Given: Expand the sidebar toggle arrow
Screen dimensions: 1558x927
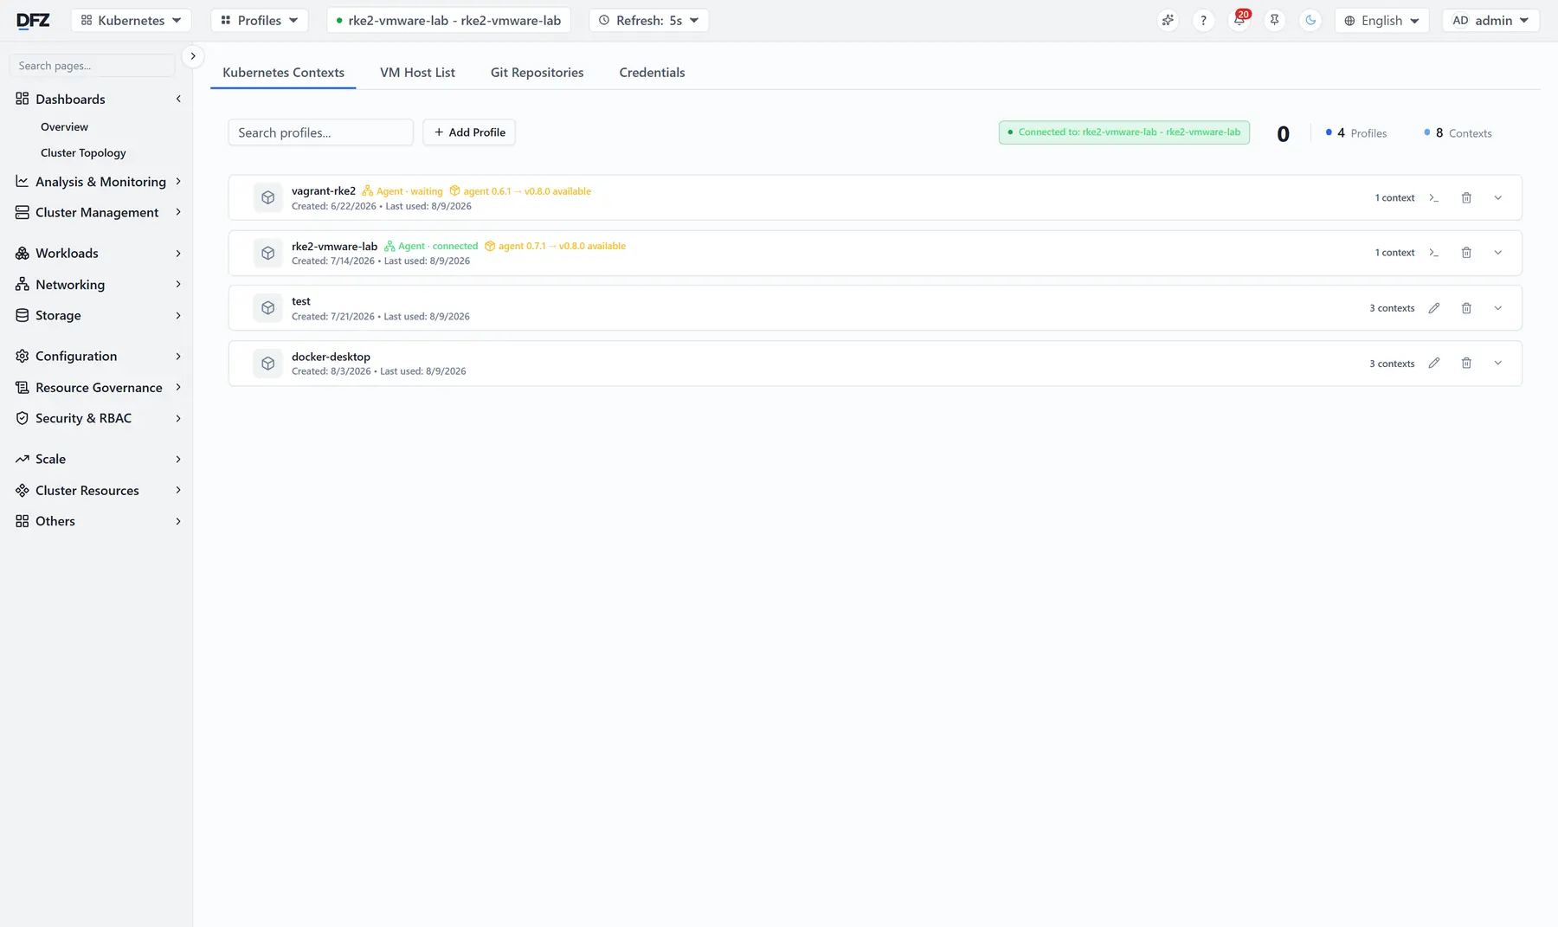Looking at the screenshot, I should click(193, 56).
